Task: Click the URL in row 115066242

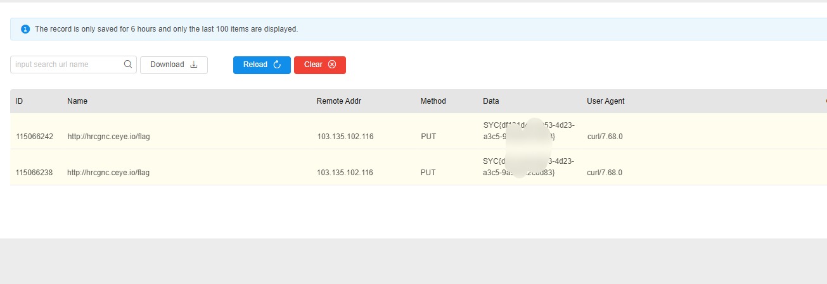Action: click(x=108, y=137)
